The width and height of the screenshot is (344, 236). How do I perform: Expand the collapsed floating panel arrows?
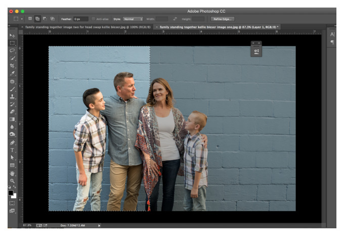(x=259, y=43)
